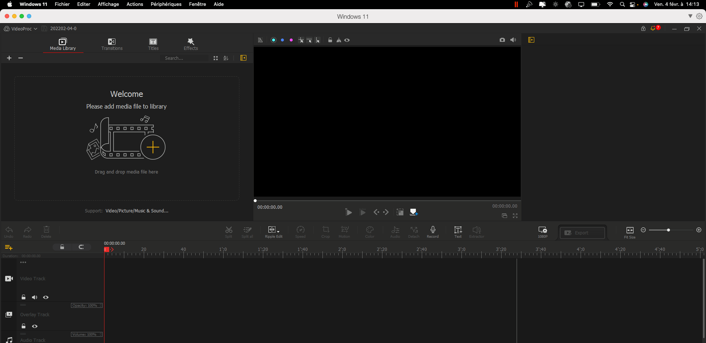Zoom out the timeline with minus
This screenshot has width=706, height=343.
pyautogui.click(x=643, y=230)
